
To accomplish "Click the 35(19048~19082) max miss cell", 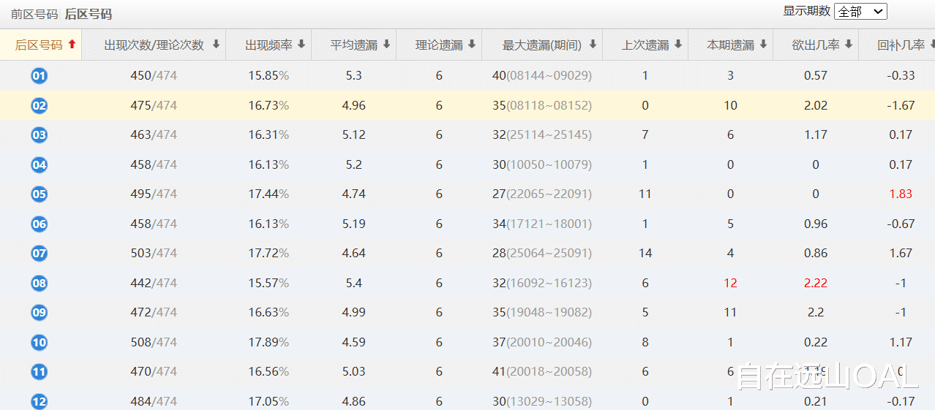I will (542, 313).
